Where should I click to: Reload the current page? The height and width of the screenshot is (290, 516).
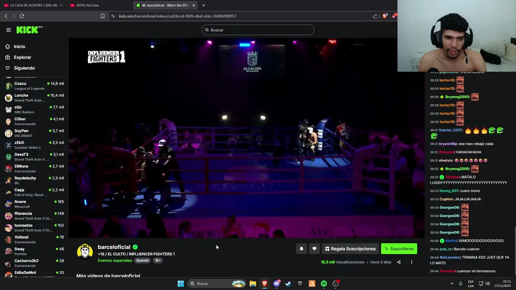coord(22,16)
